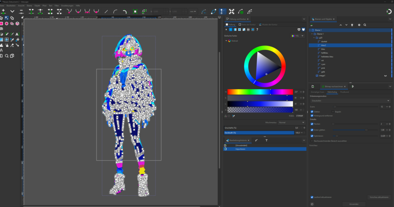The width and height of the screenshot is (394, 207).
Task: Click the search icon in the layers panel
Action: (x=365, y=25)
